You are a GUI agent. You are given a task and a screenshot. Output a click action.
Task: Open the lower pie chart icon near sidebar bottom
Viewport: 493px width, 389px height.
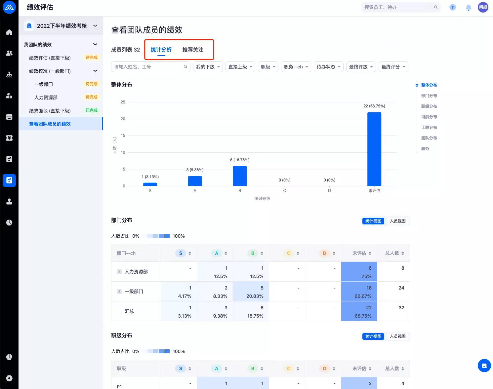tap(9, 357)
